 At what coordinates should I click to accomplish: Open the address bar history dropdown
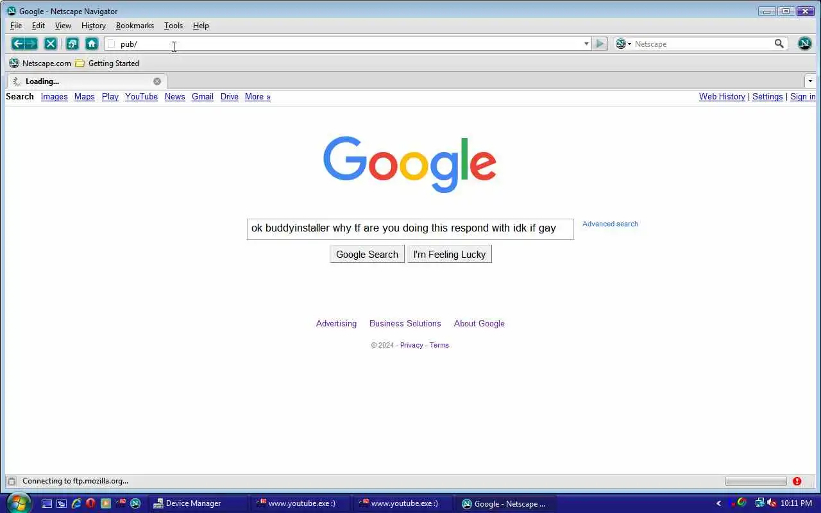tap(586, 44)
